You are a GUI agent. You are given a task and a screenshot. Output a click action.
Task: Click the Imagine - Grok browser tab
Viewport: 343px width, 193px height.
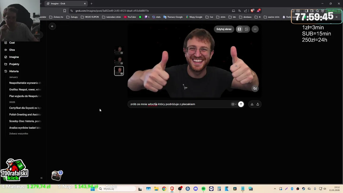[x=66, y=3]
